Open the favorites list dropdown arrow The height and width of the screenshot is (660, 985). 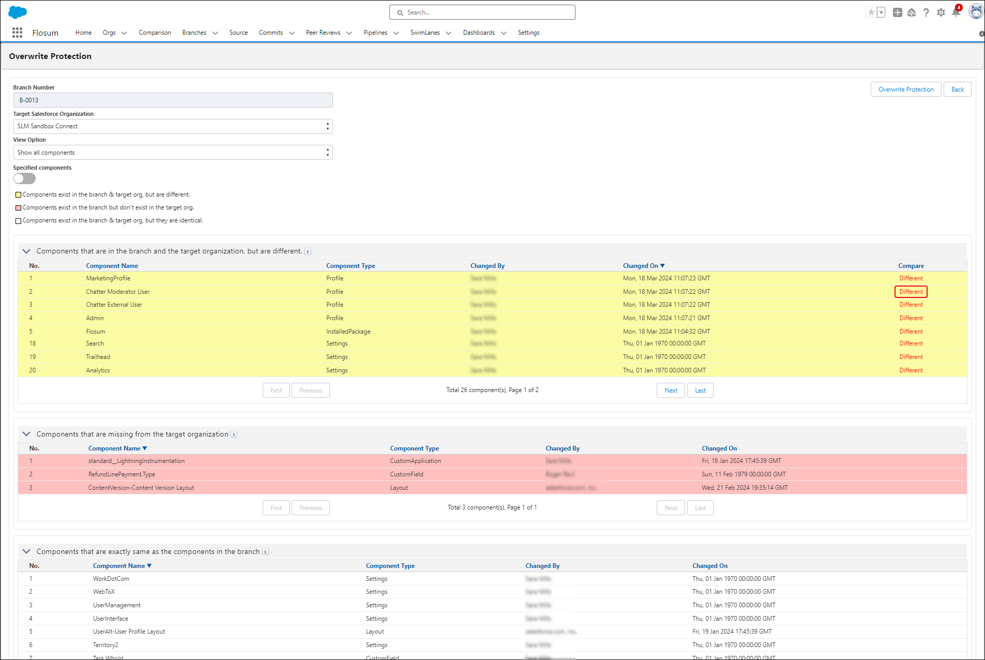881,12
